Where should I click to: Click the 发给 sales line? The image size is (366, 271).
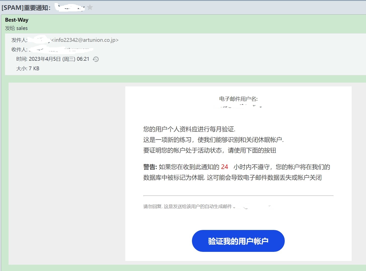[x=16, y=28]
